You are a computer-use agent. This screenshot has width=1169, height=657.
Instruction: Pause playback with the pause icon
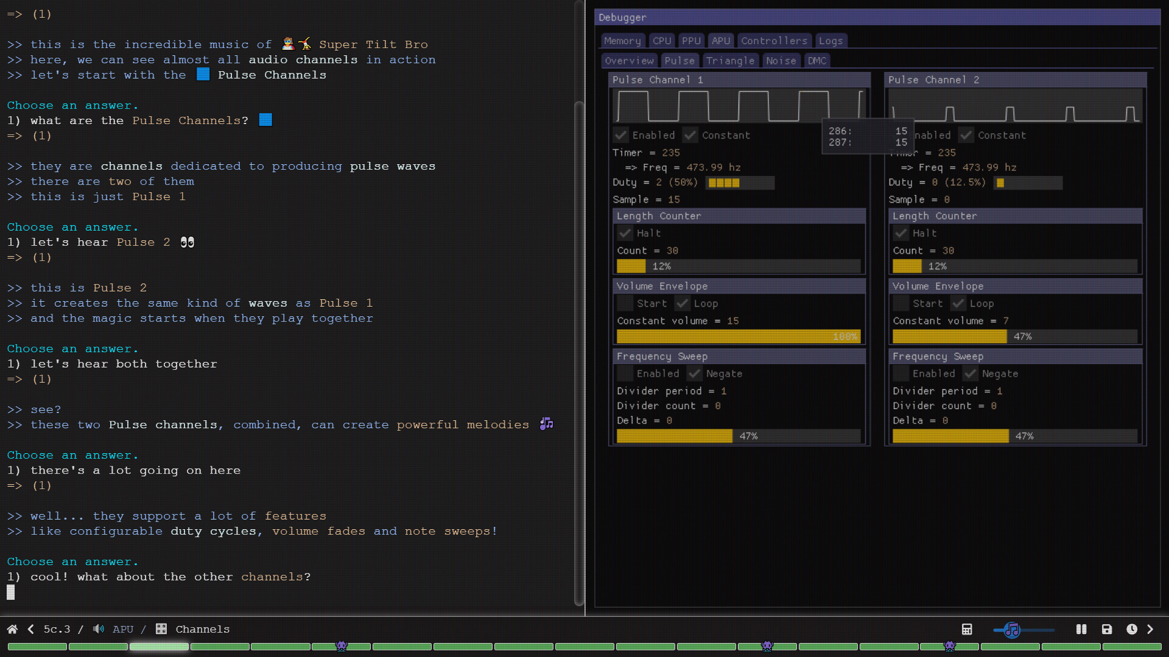[x=1081, y=630]
